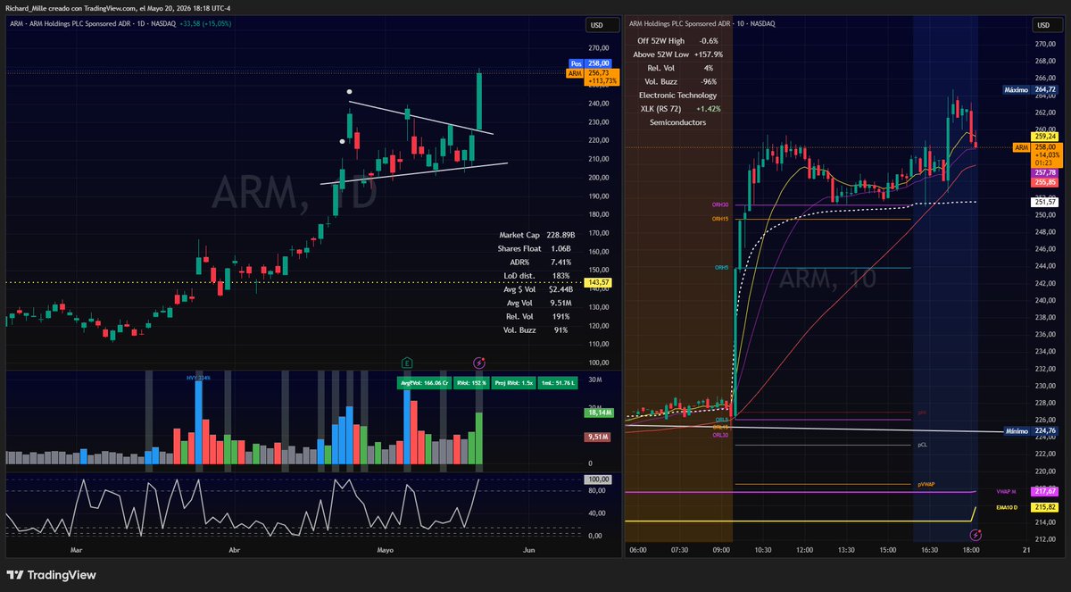This screenshot has height=592, width=1071.
Task: Click the 'EMA10 D 215,82' label
Action: click(x=1026, y=507)
